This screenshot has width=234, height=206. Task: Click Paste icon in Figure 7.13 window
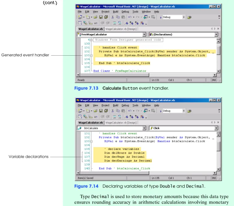(123, 17)
